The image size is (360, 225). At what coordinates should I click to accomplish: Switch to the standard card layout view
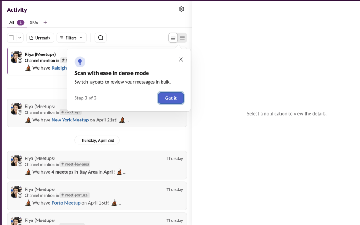pyautogui.click(x=173, y=38)
